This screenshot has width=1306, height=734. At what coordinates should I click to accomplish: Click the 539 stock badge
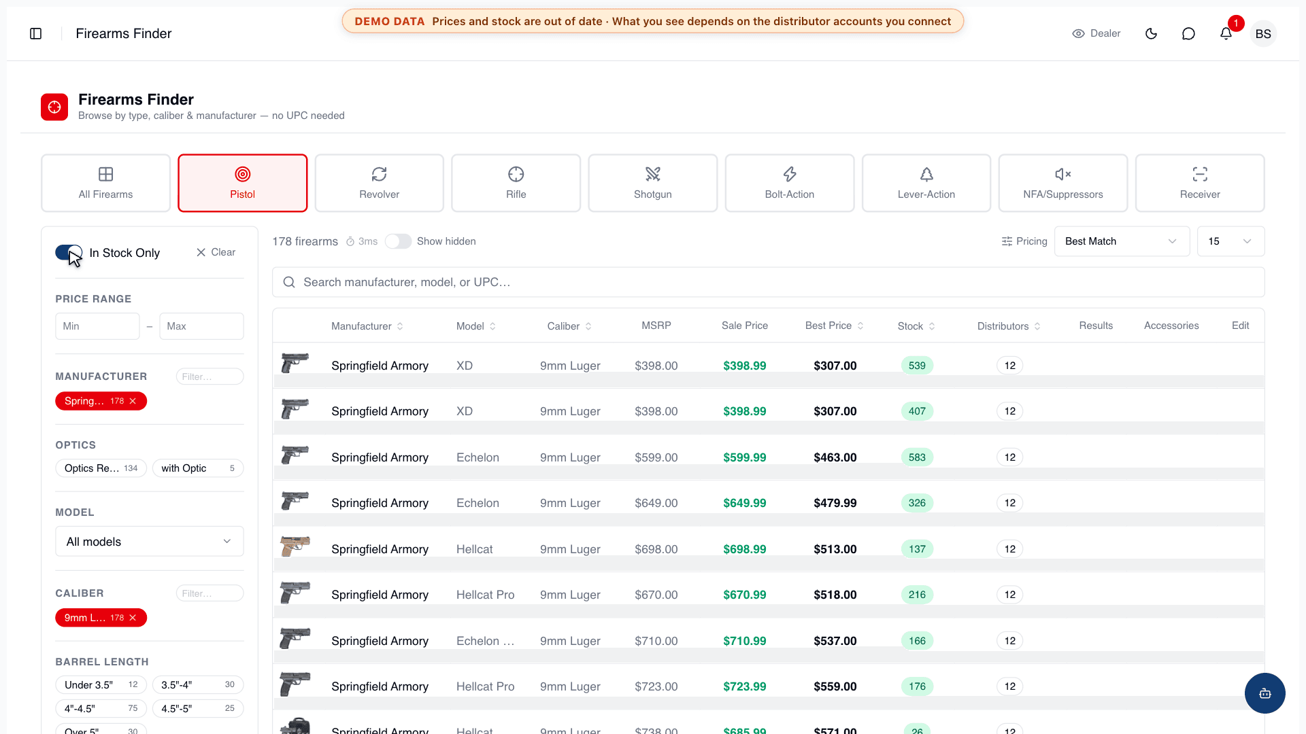click(x=917, y=366)
